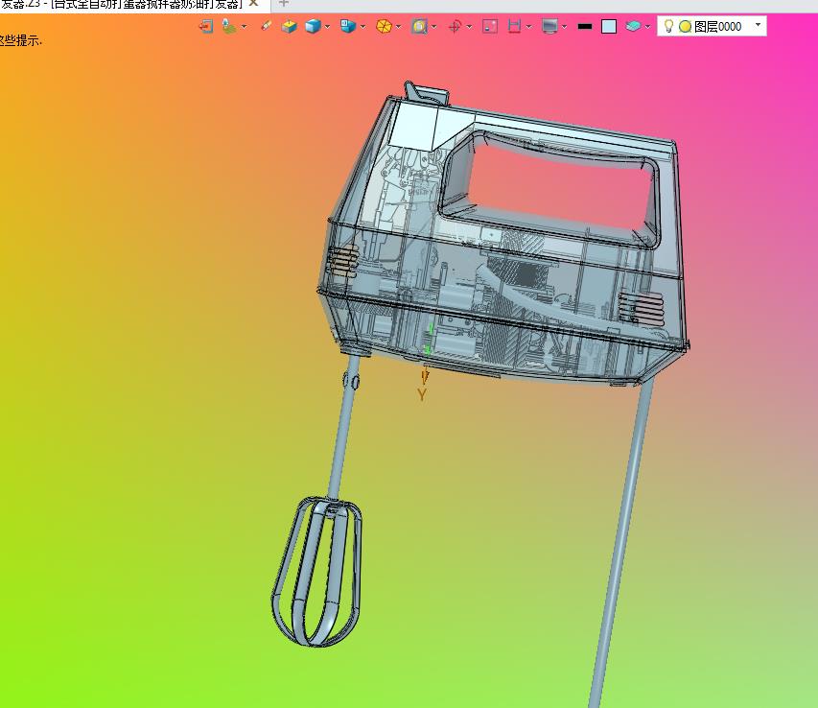Image resolution: width=818 pixels, height=708 pixels.
Task: Click the gray monitor display icon
Action: [549, 27]
